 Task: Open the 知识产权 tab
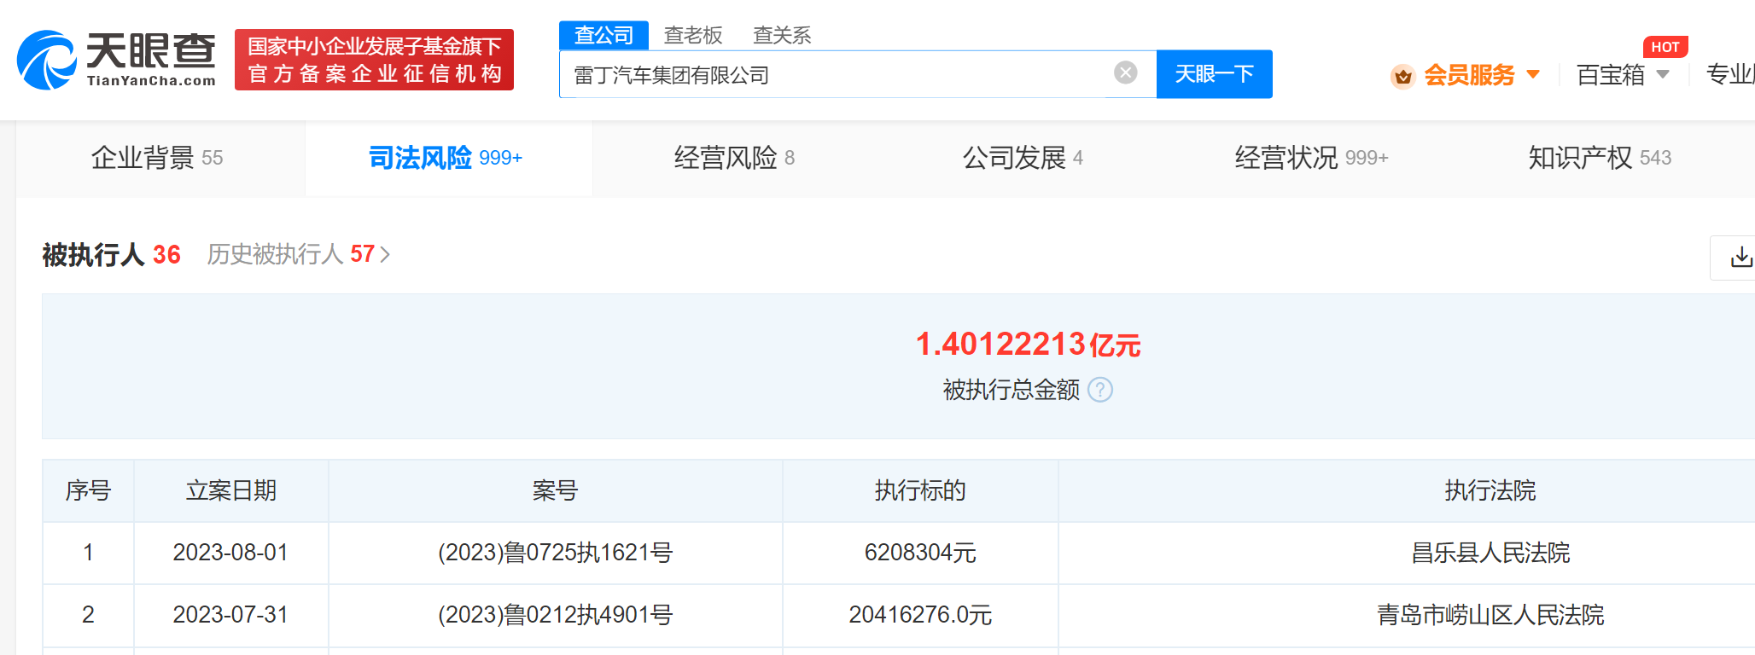(1600, 158)
